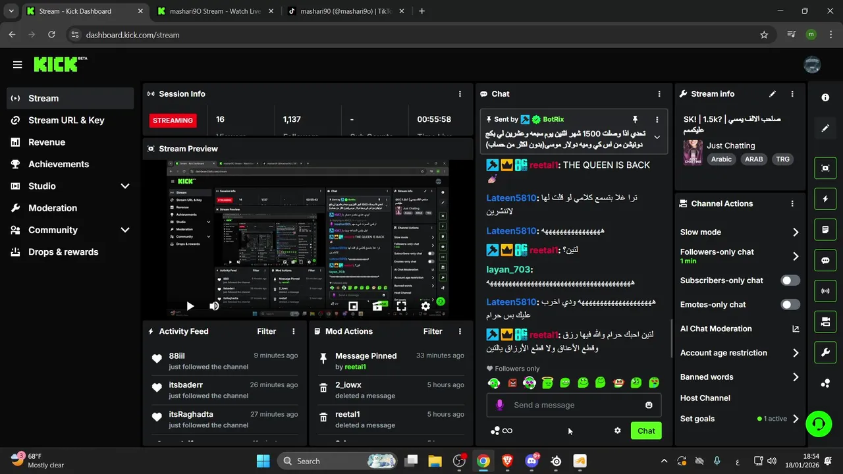The image size is (843, 474).
Task: Open AI Chat Moderation external link
Action: [x=796, y=329]
